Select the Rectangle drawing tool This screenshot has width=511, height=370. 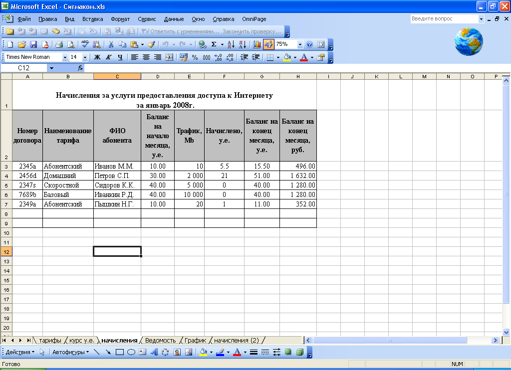[x=120, y=352]
